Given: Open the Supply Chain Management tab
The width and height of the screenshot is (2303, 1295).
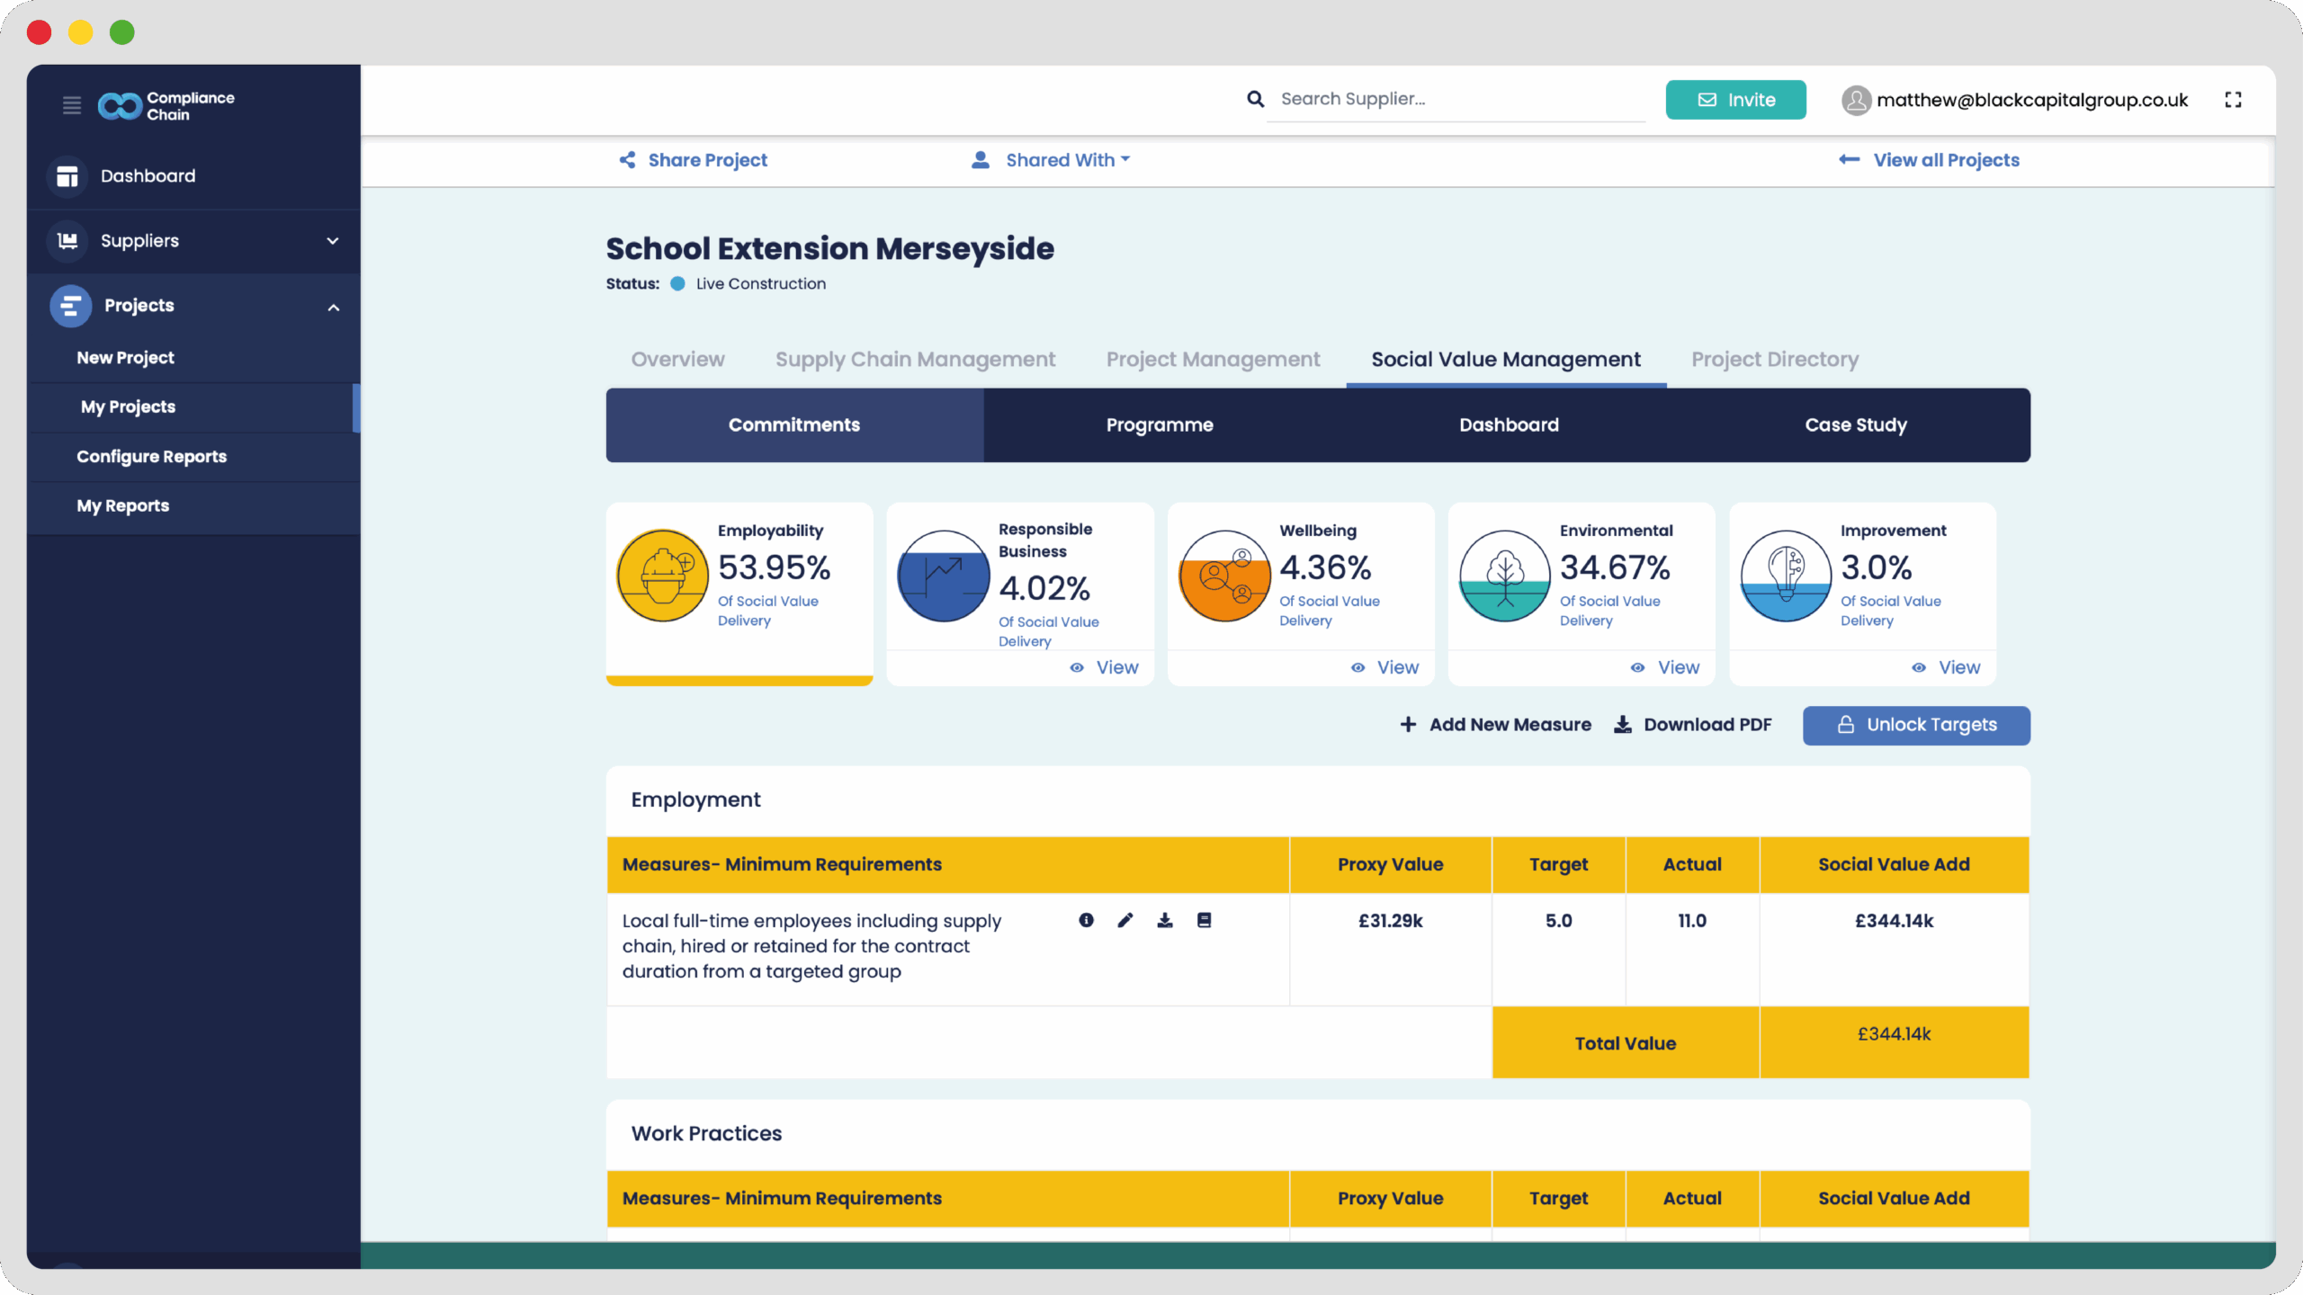Looking at the screenshot, I should (x=914, y=360).
